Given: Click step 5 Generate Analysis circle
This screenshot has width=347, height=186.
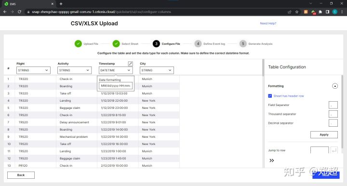Looking at the screenshot, I should point(243,44).
